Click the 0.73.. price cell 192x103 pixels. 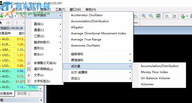[20, 39]
